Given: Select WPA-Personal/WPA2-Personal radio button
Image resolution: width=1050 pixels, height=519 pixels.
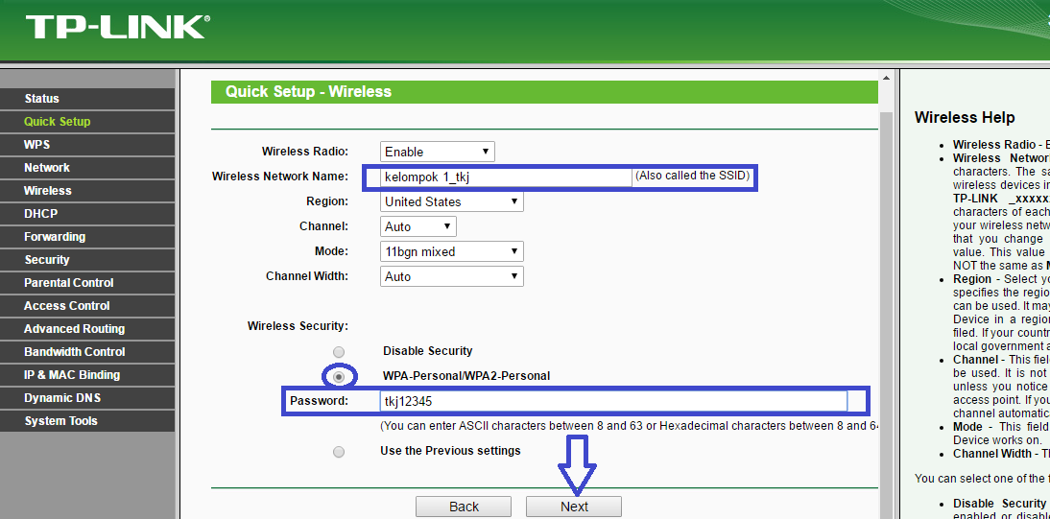Looking at the screenshot, I should (x=339, y=378).
